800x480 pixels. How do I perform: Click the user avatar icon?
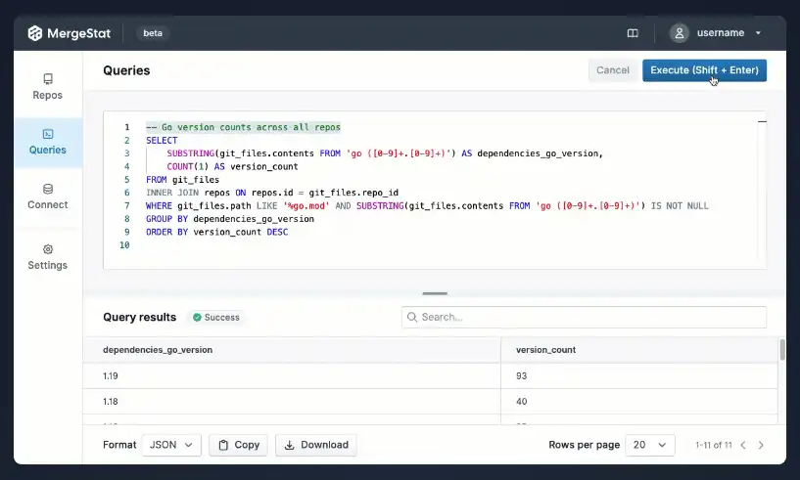click(680, 33)
